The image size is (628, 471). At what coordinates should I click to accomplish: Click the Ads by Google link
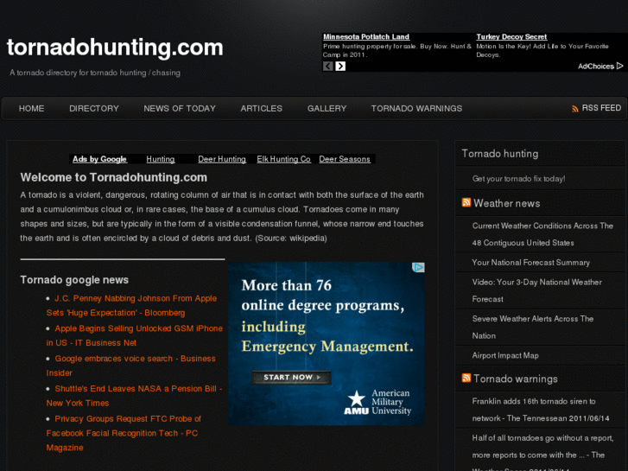[99, 159]
